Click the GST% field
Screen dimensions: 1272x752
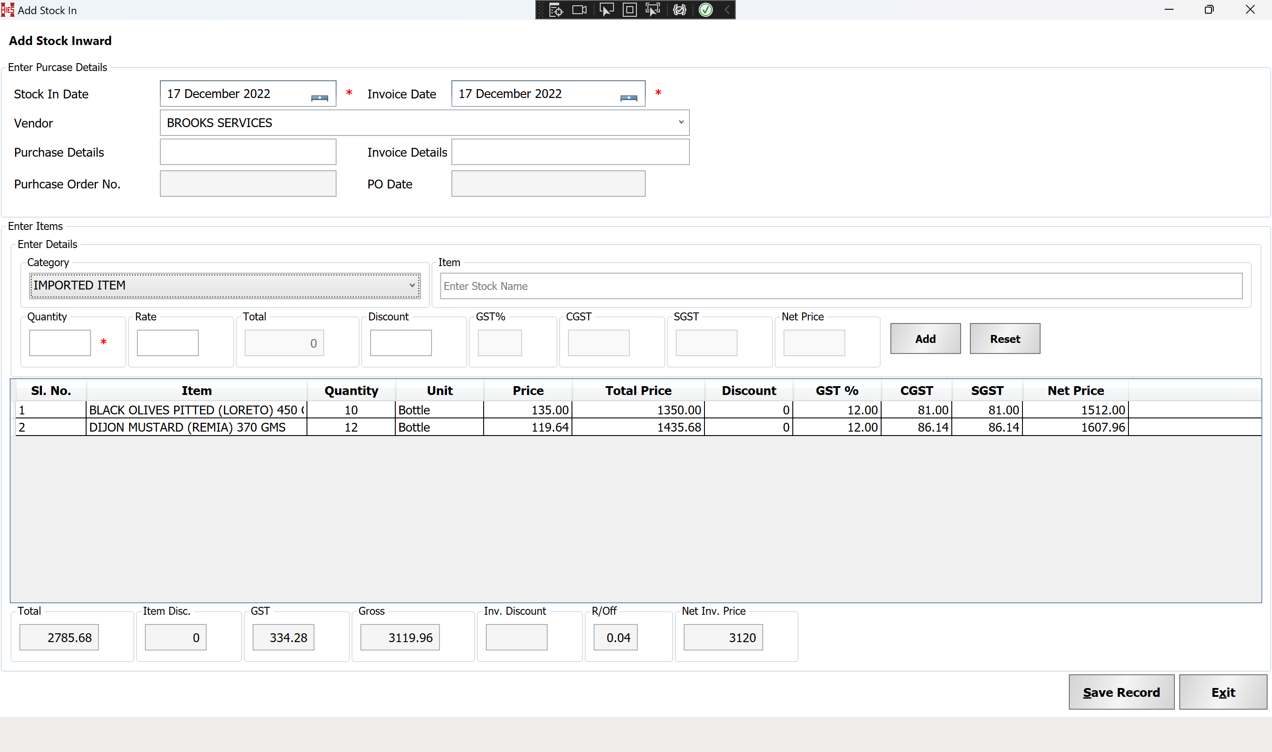[x=500, y=343]
